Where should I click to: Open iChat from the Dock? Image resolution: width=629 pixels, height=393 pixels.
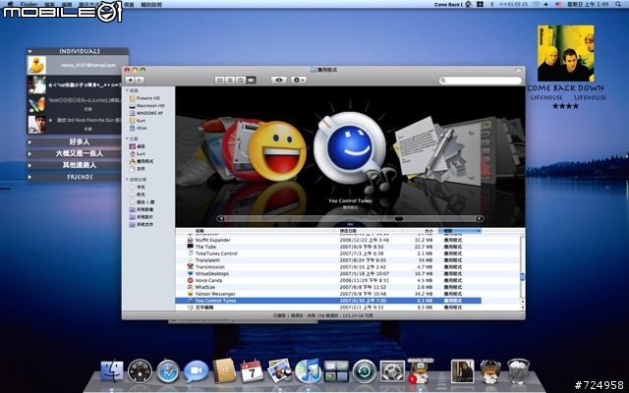tap(197, 371)
